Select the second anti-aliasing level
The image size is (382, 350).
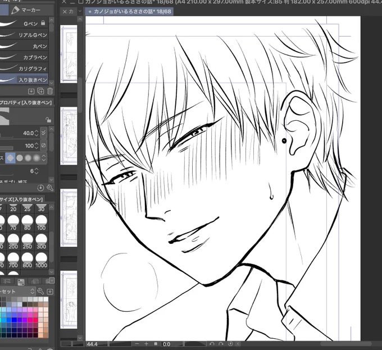[x=20, y=158]
